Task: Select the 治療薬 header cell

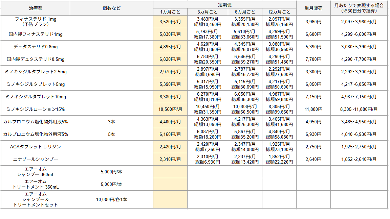Action: tap(36, 8)
